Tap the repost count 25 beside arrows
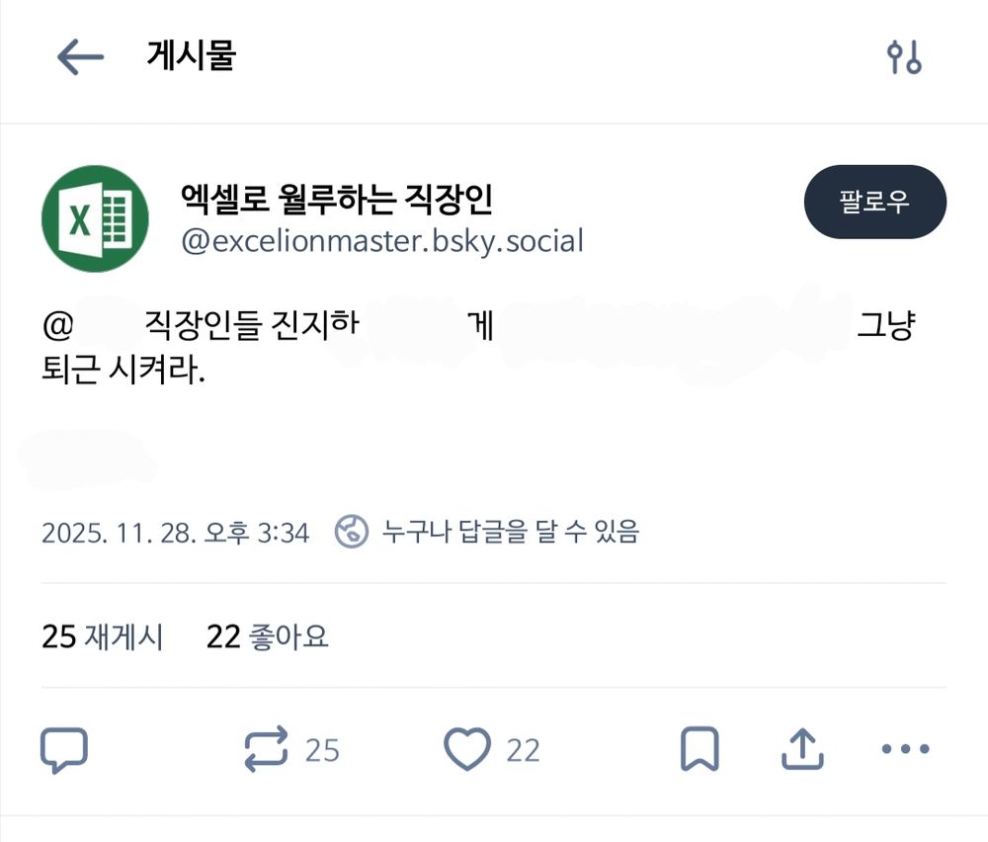Image resolution: width=988 pixels, height=842 pixels. coord(322,751)
